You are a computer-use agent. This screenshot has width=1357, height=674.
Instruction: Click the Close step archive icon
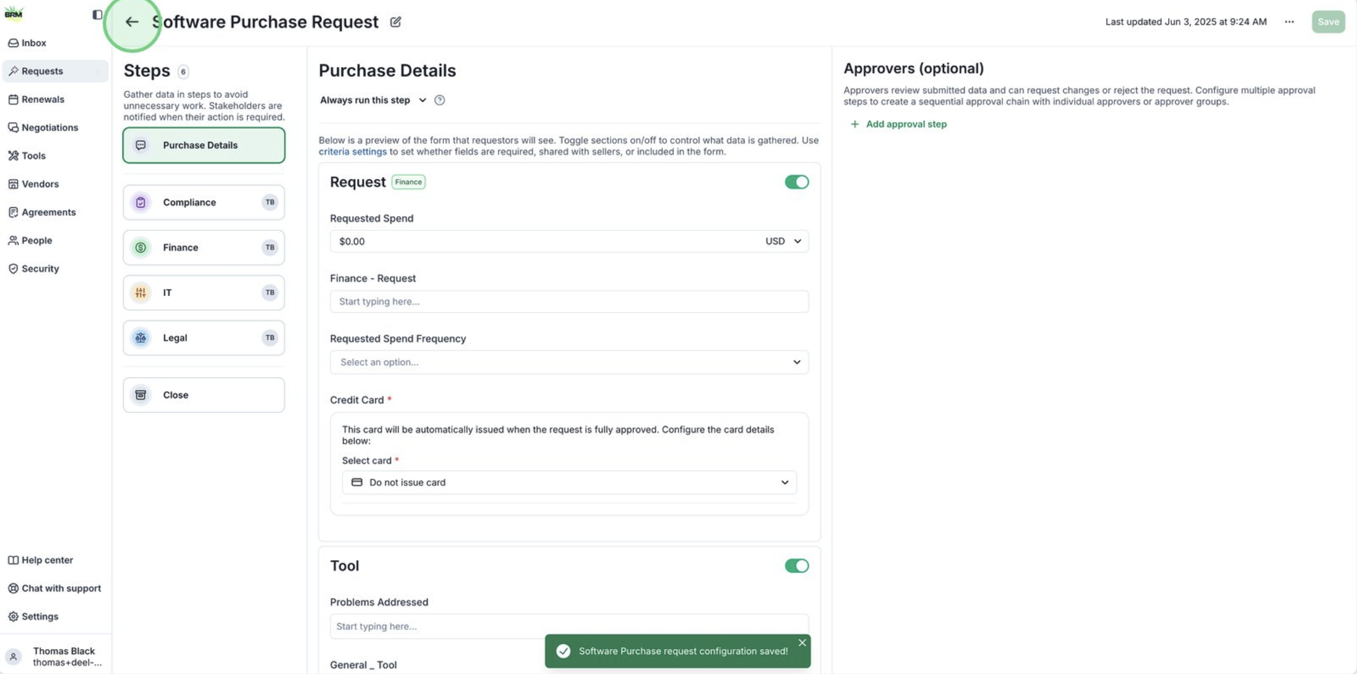tap(141, 395)
